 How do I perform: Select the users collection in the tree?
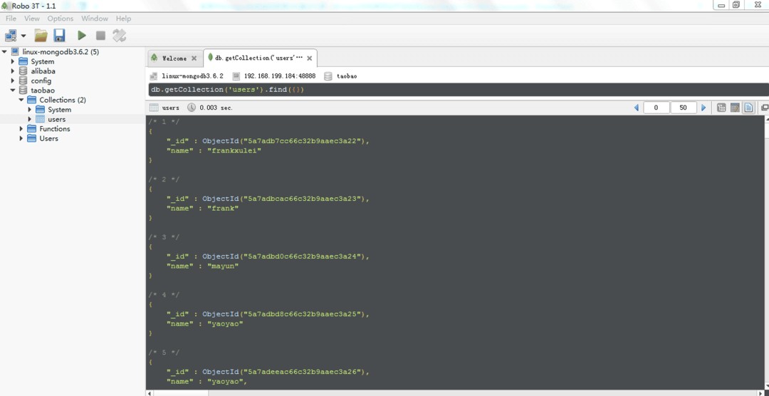pyautogui.click(x=56, y=120)
